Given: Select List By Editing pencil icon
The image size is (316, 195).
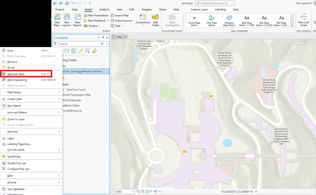Looking at the screenshot, I should click(81, 51).
